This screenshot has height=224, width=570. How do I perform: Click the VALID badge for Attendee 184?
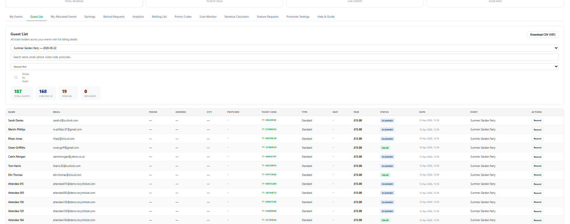click(385, 220)
